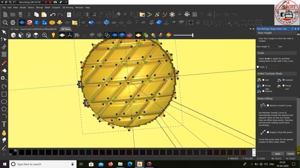Select the Node Editing tool

4,39
